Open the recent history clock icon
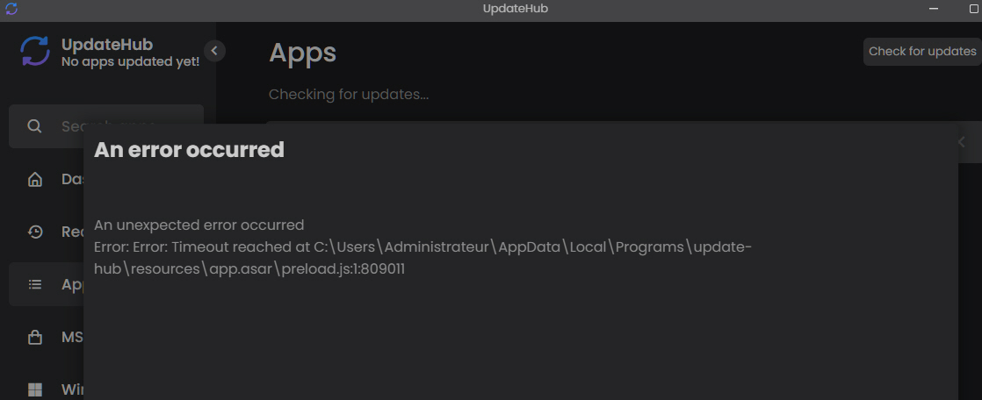The image size is (982, 400). pos(35,232)
